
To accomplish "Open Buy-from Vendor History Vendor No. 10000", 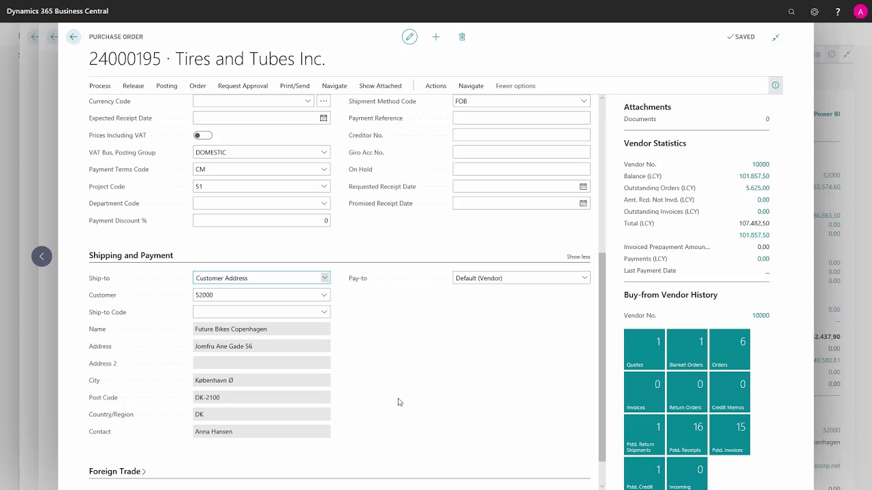I will tap(760, 315).
